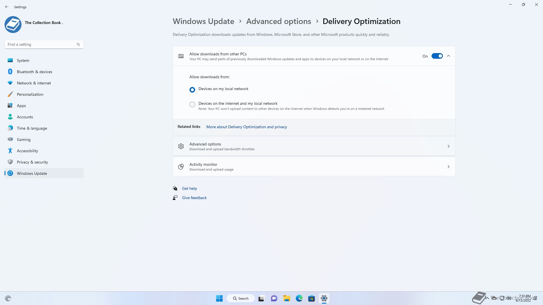Click the Get help headset icon
The image size is (543, 305).
click(175, 188)
